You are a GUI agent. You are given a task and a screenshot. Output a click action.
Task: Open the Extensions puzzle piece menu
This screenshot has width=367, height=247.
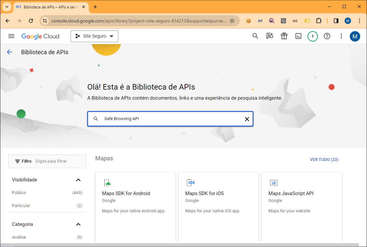[x=319, y=21]
